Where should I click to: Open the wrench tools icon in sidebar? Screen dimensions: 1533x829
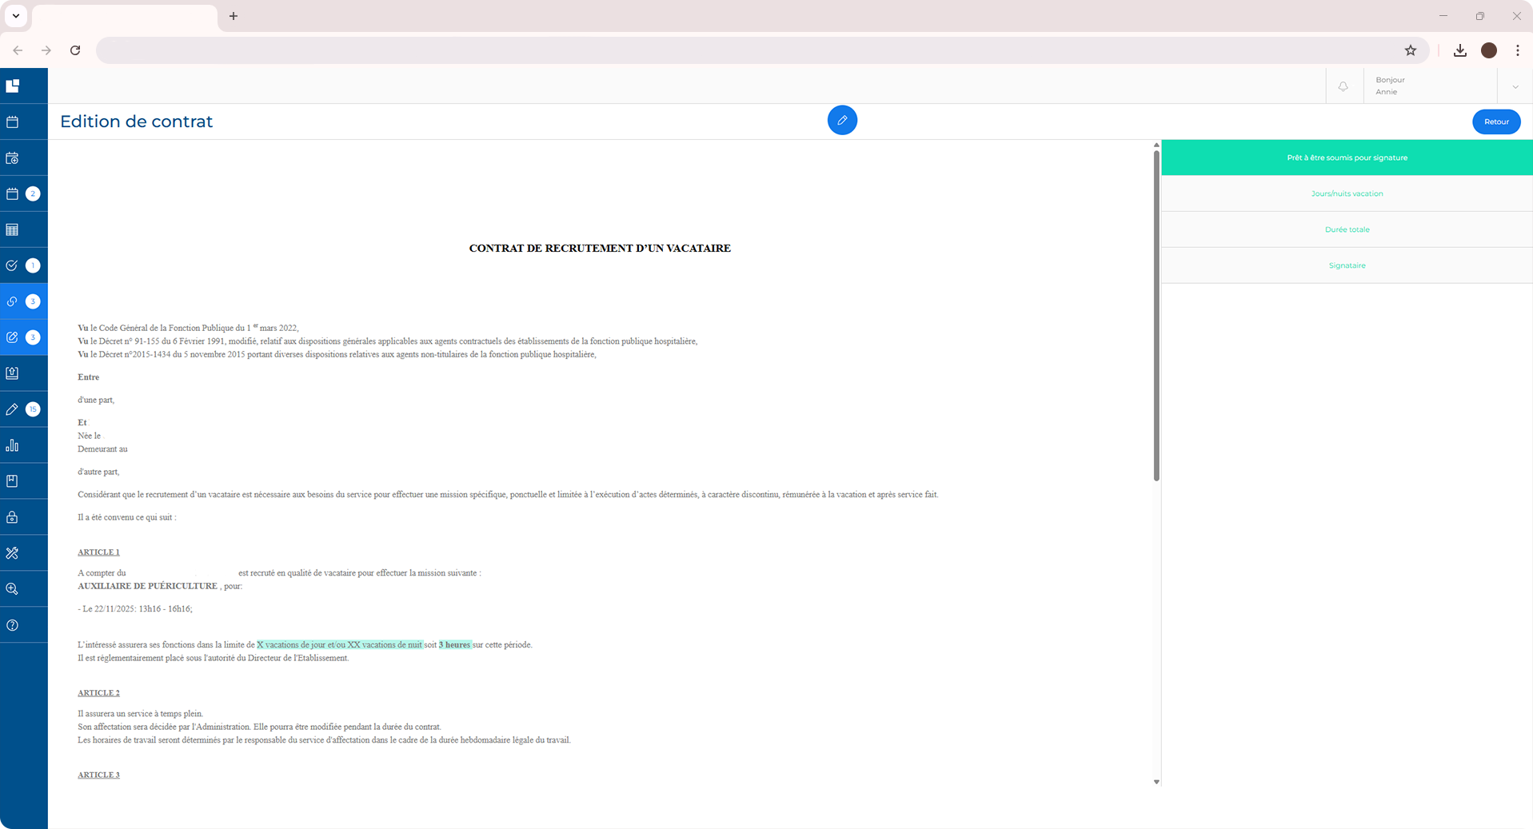tap(13, 553)
